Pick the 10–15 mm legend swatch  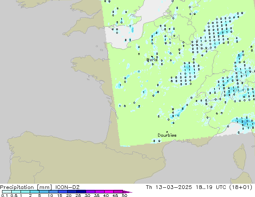point(53,192)
